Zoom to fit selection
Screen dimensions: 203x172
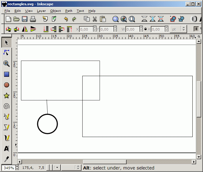pyautogui.click(x=116, y=19)
